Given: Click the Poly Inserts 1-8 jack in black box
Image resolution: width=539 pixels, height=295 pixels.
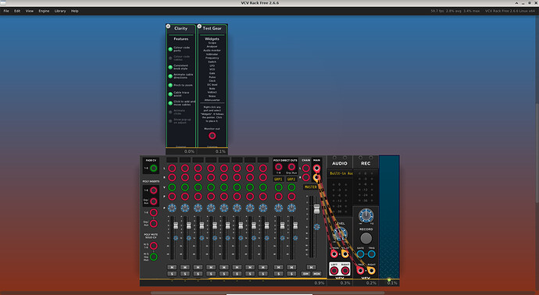Looking at the screenshot, I should tap(154, 190).
